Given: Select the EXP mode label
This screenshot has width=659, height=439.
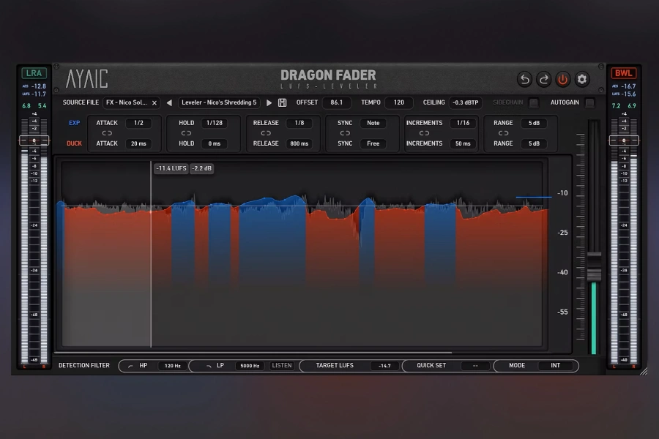Looking at the screenshot, I should click(75, 123).
